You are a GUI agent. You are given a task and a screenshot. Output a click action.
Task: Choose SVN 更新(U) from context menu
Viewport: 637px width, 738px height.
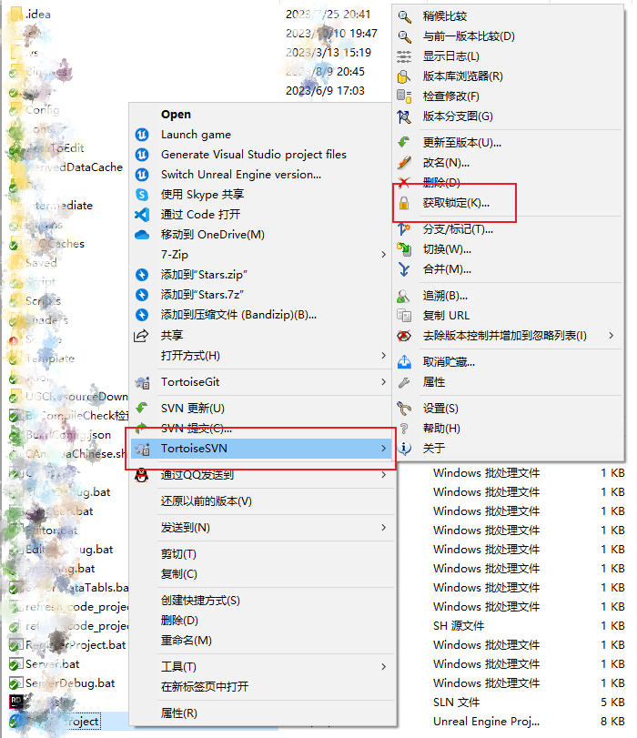[x=192, y=408]
